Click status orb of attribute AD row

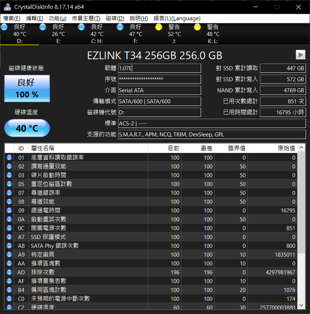click(9, 272)
